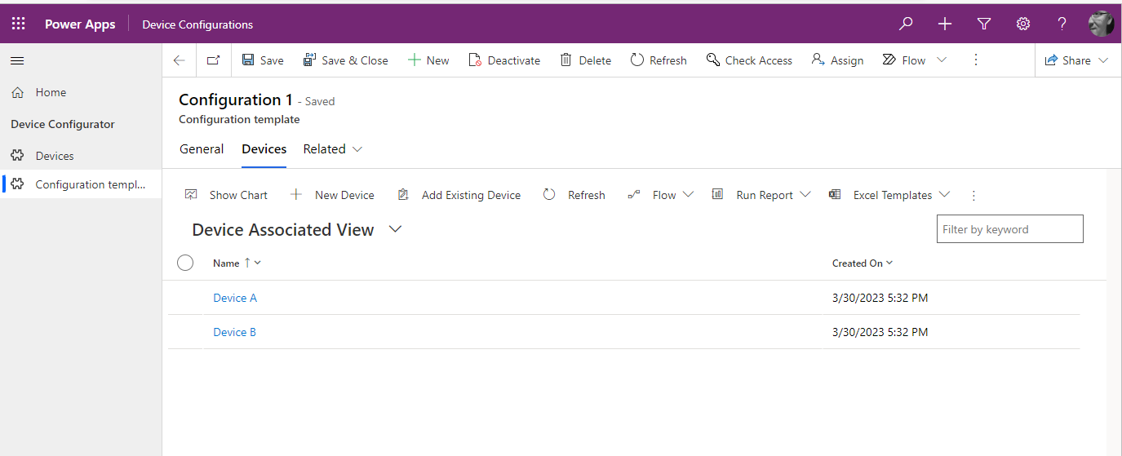Select Devices in the left navigation
1122x456 pixels.
(x=55, y=156)
